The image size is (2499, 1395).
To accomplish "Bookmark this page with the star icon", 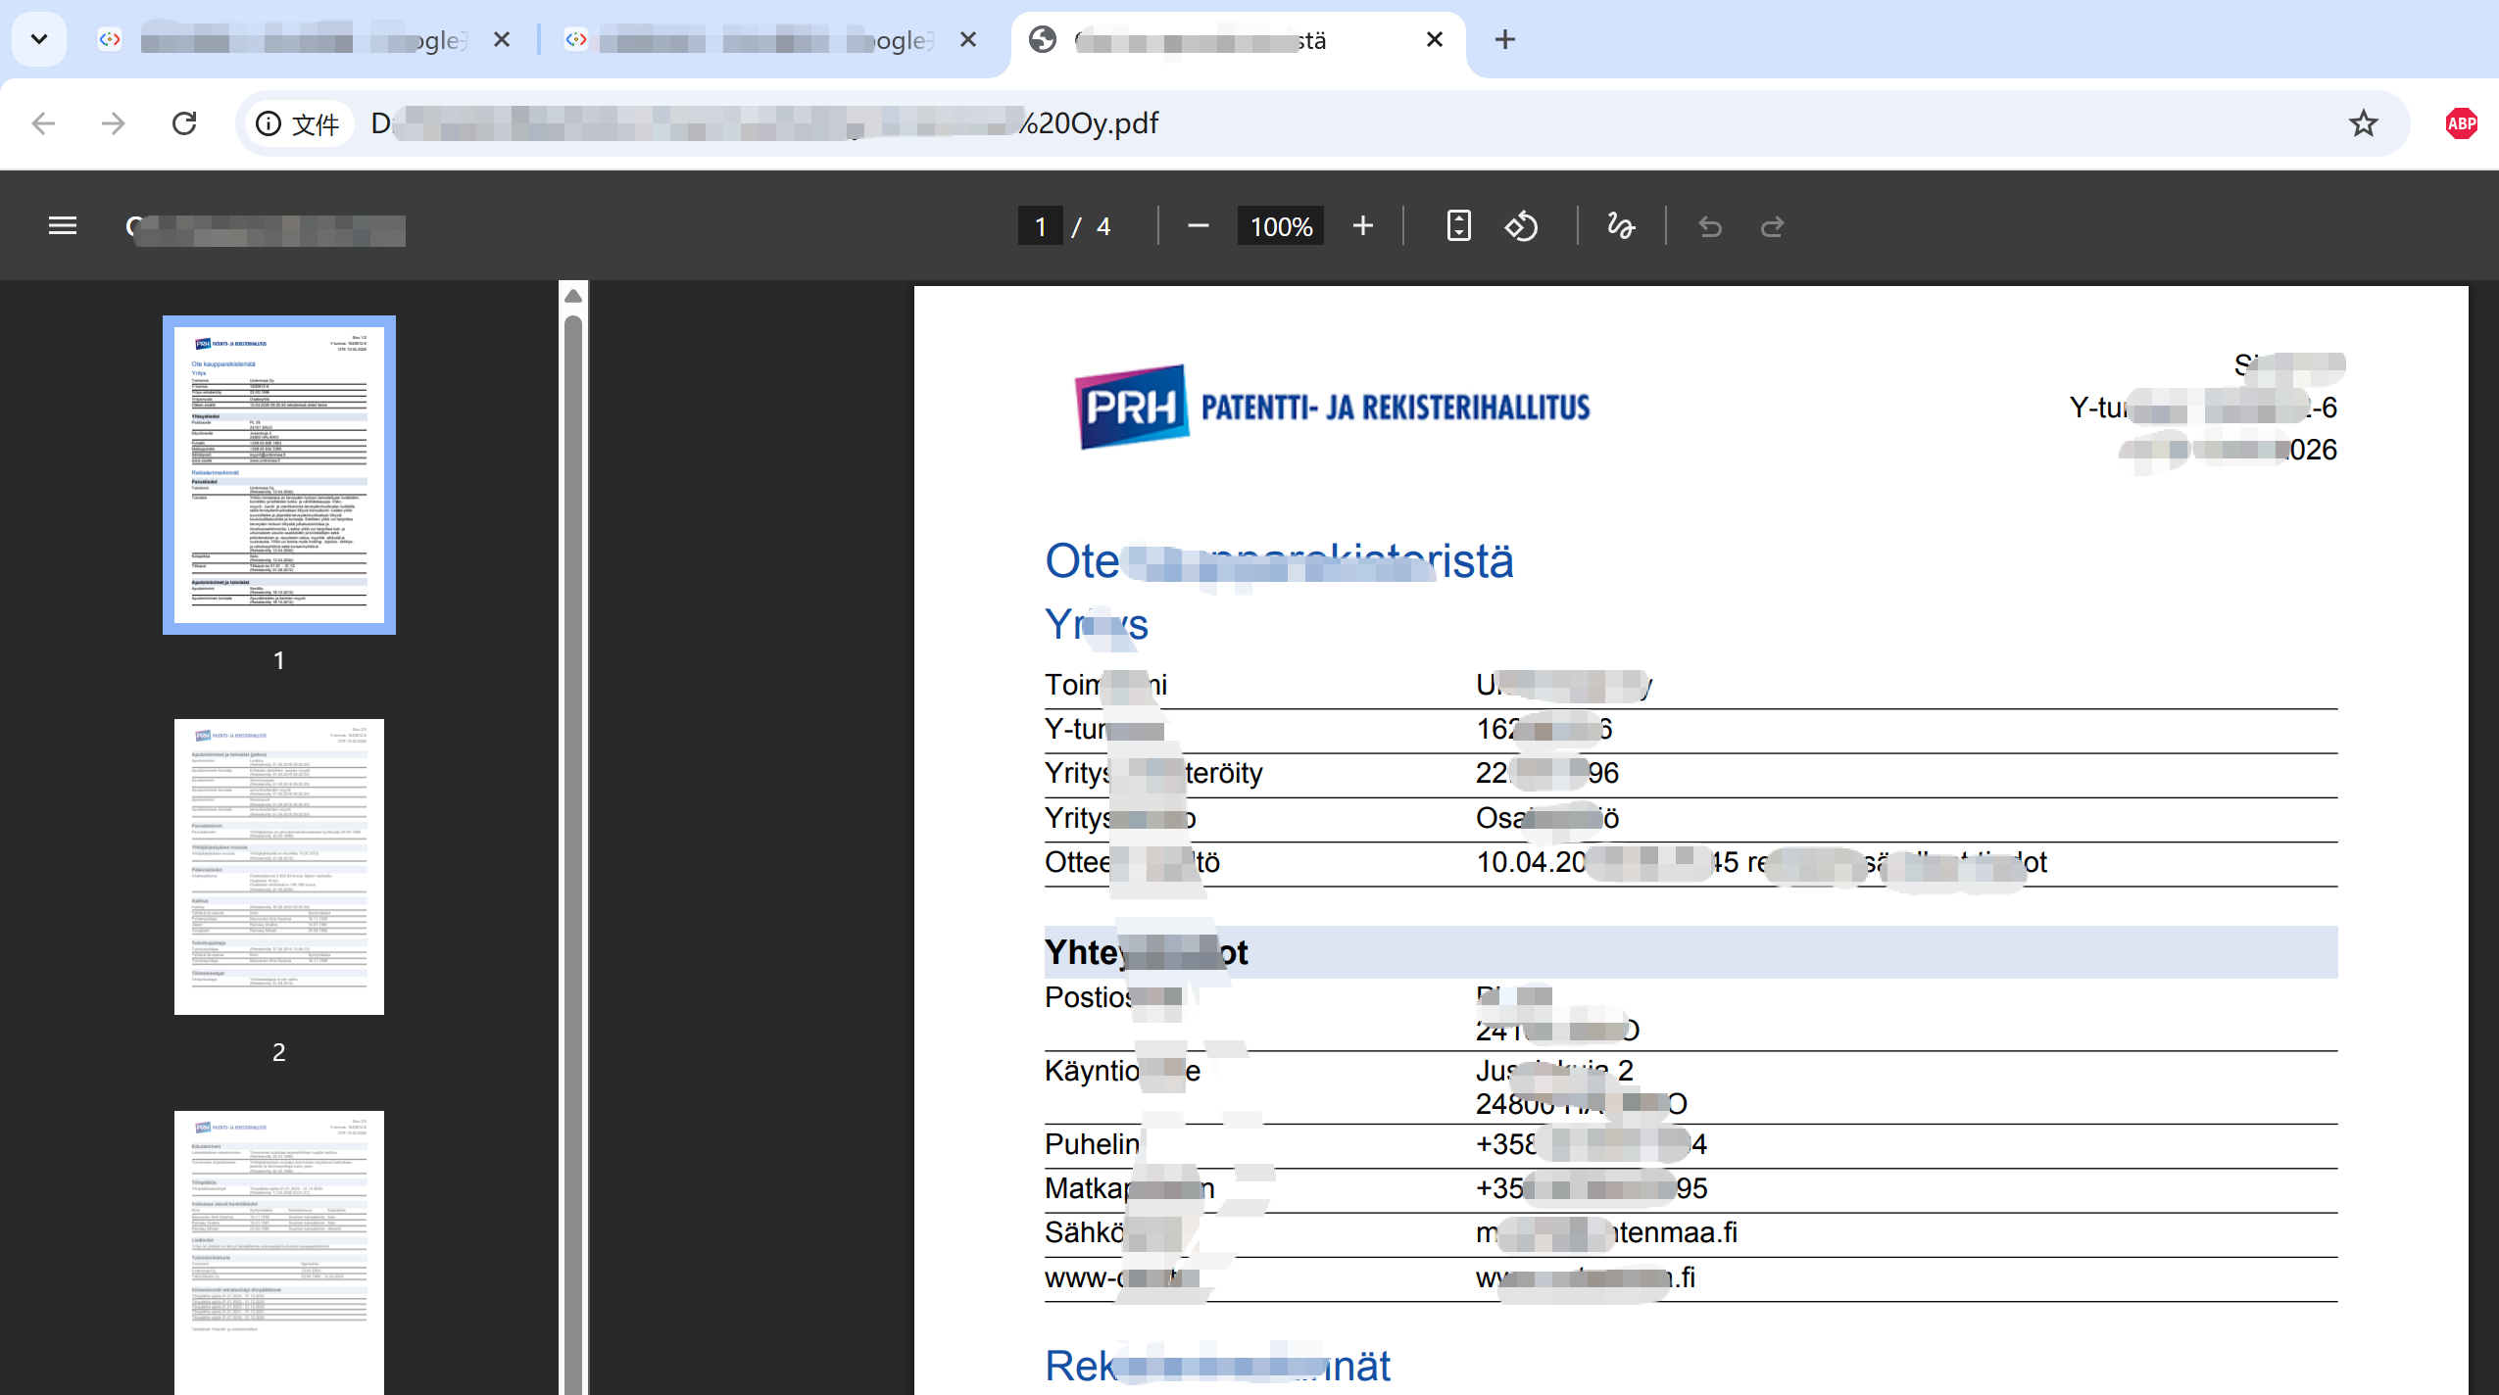I will (2363, 123).
